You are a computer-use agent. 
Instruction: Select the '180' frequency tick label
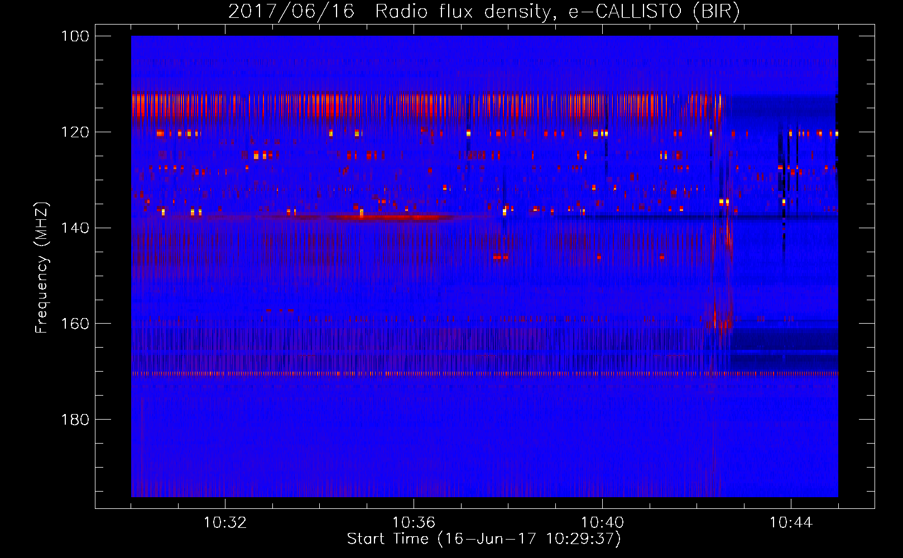pos(74,420)
